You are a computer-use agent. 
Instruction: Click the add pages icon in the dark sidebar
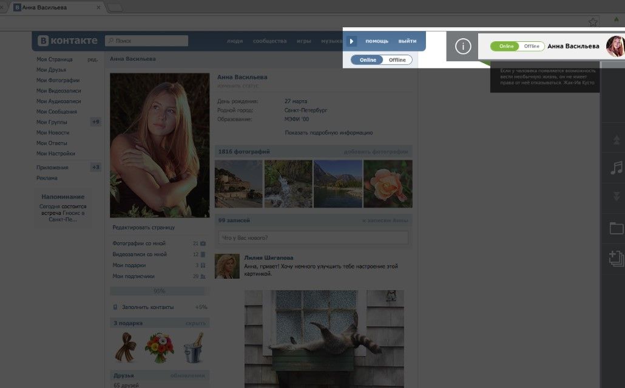click(x=617, y=259)
